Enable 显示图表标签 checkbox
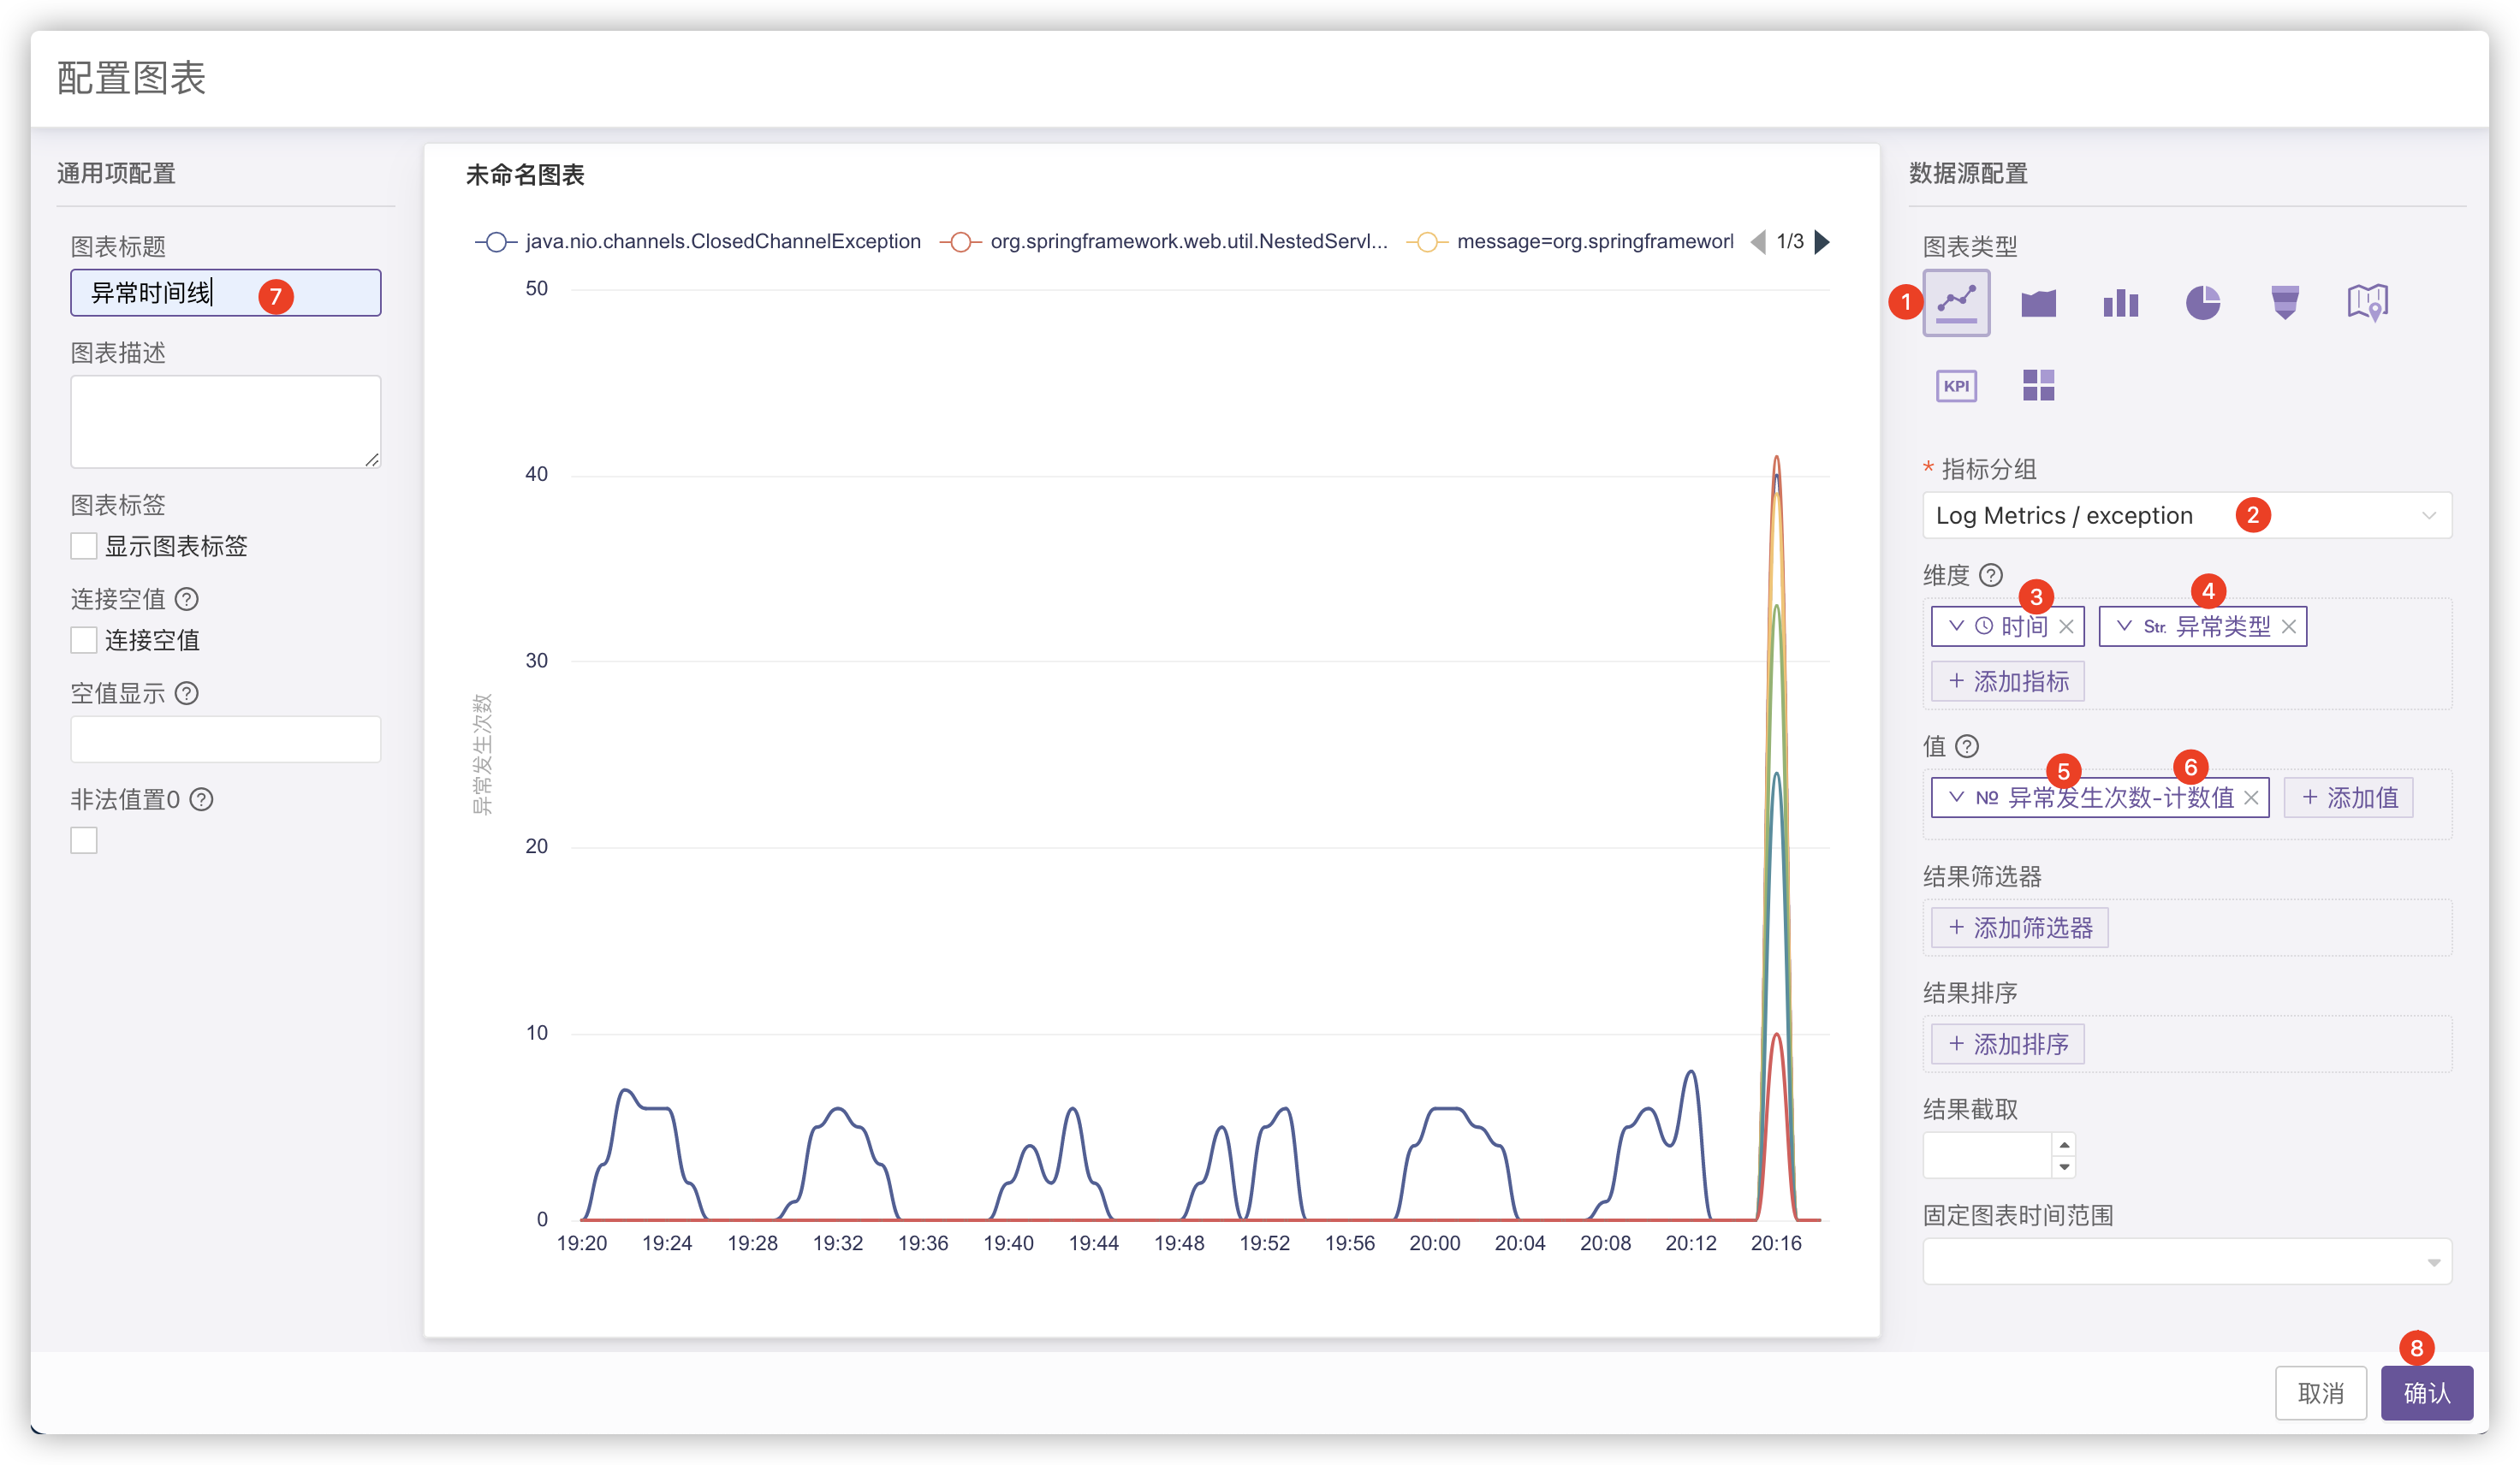Image resolution: width=2520 pixels, height=1465 pixels. pos(84,546)
